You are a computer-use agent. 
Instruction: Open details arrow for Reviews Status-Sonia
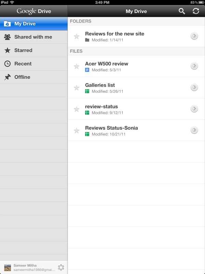pyautogui.click(x=194, y=130)
